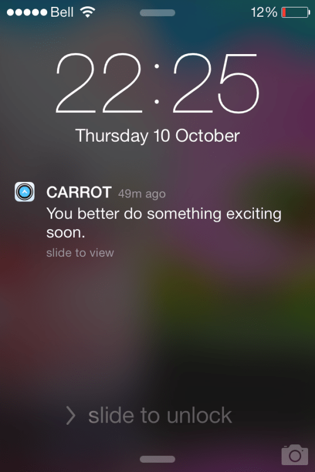Tap the 12% battery percentage text
This screenshot has height=472, width=315.
coord(264,12)
